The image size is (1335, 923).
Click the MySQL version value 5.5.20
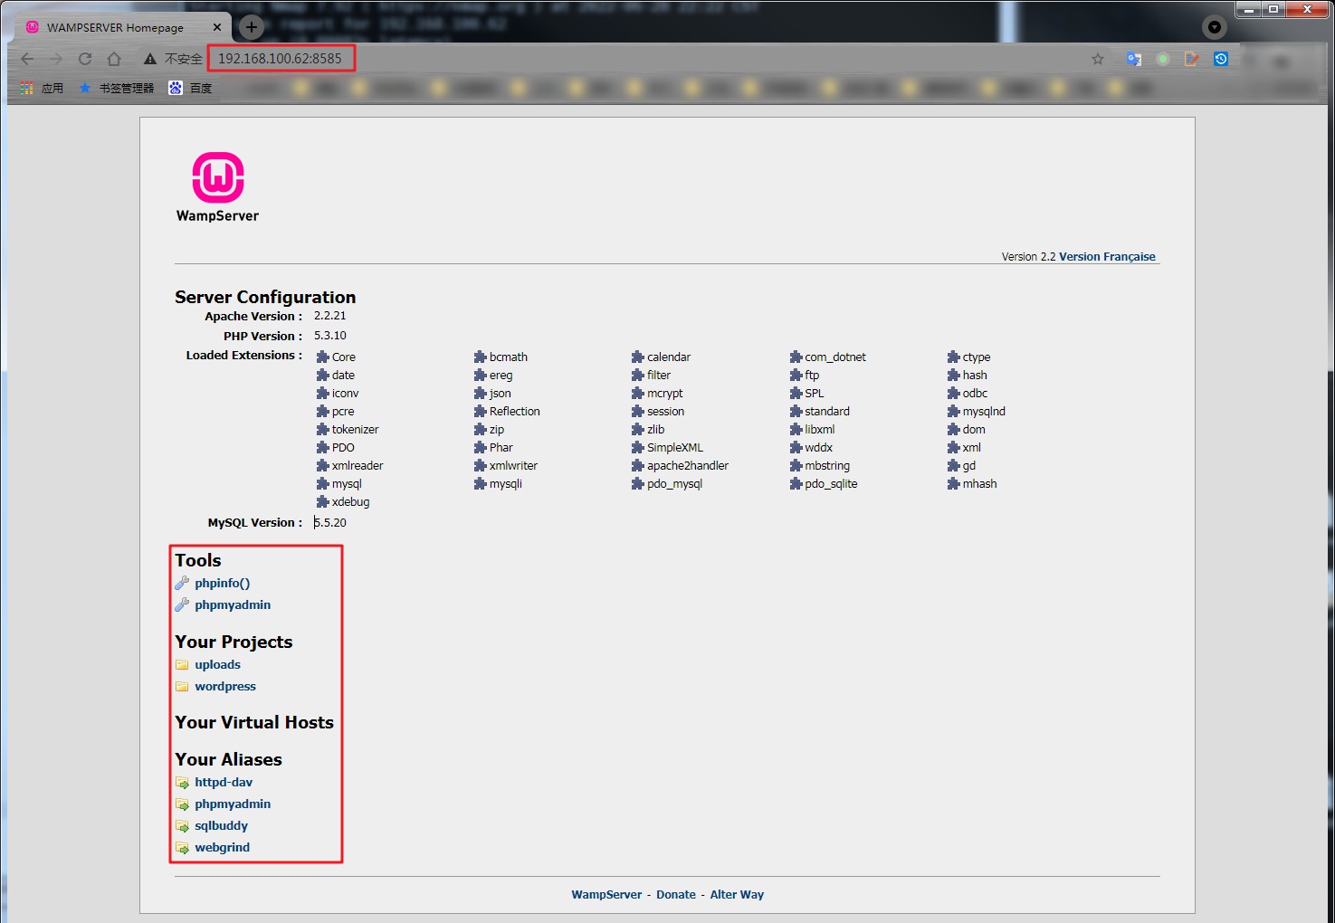point(329,523)
